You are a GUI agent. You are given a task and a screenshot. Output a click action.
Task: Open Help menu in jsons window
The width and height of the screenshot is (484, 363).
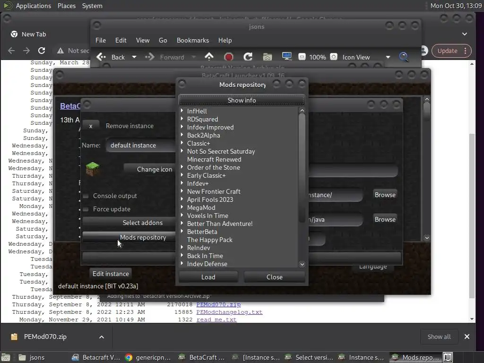coord(225,41)
